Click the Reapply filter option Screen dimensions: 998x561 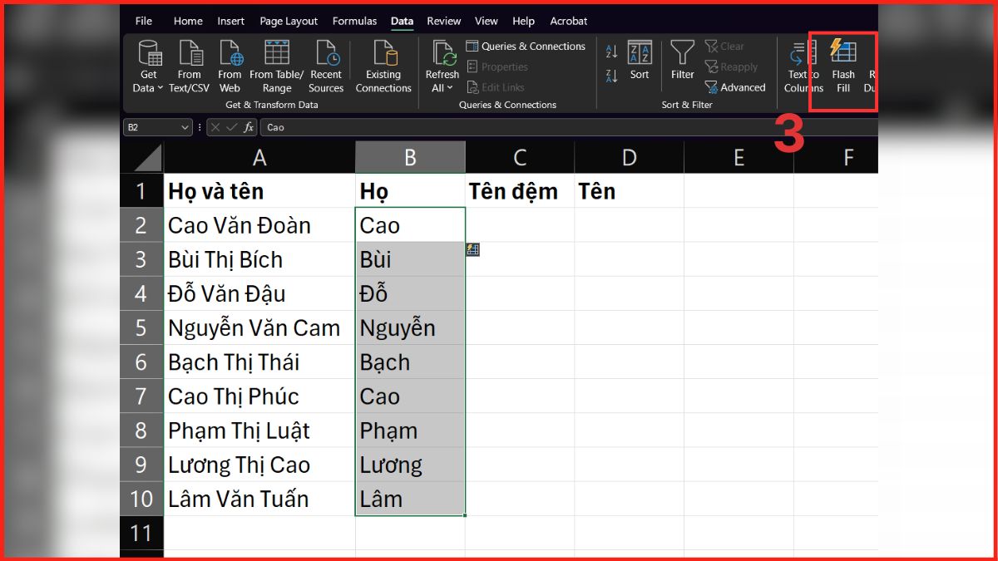pos(732,66)
